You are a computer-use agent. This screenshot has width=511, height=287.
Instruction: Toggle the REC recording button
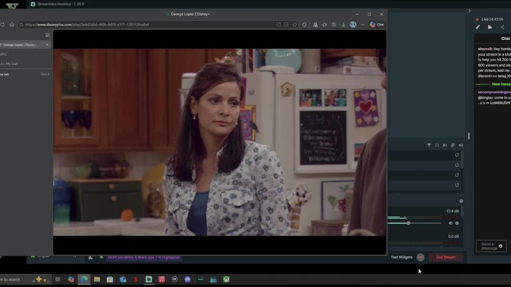[420, 257]
